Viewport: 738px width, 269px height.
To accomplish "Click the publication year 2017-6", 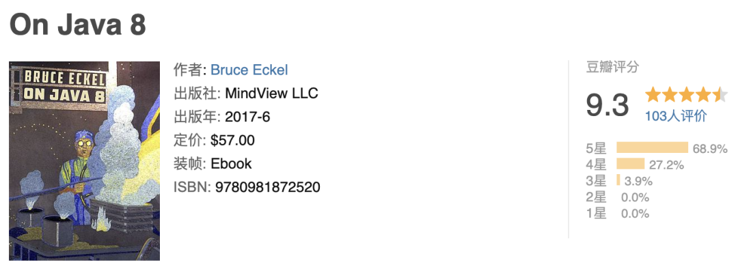I will pyautogui.click(x=247, y=117).
